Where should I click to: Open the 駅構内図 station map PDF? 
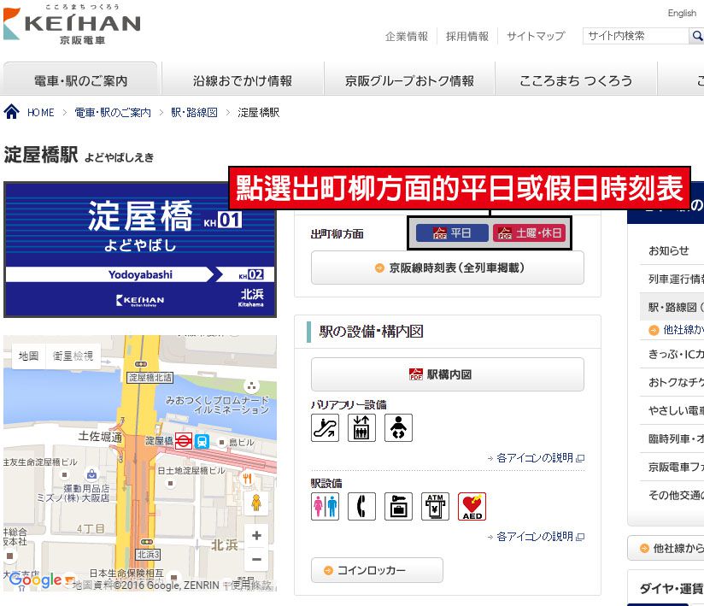(x=448, y=374)
